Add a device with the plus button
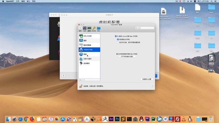 (x=80, y=80)
